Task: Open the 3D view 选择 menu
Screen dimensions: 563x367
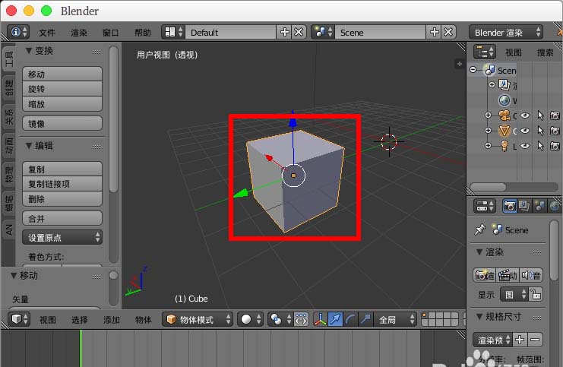Action: tap(79, 320)
